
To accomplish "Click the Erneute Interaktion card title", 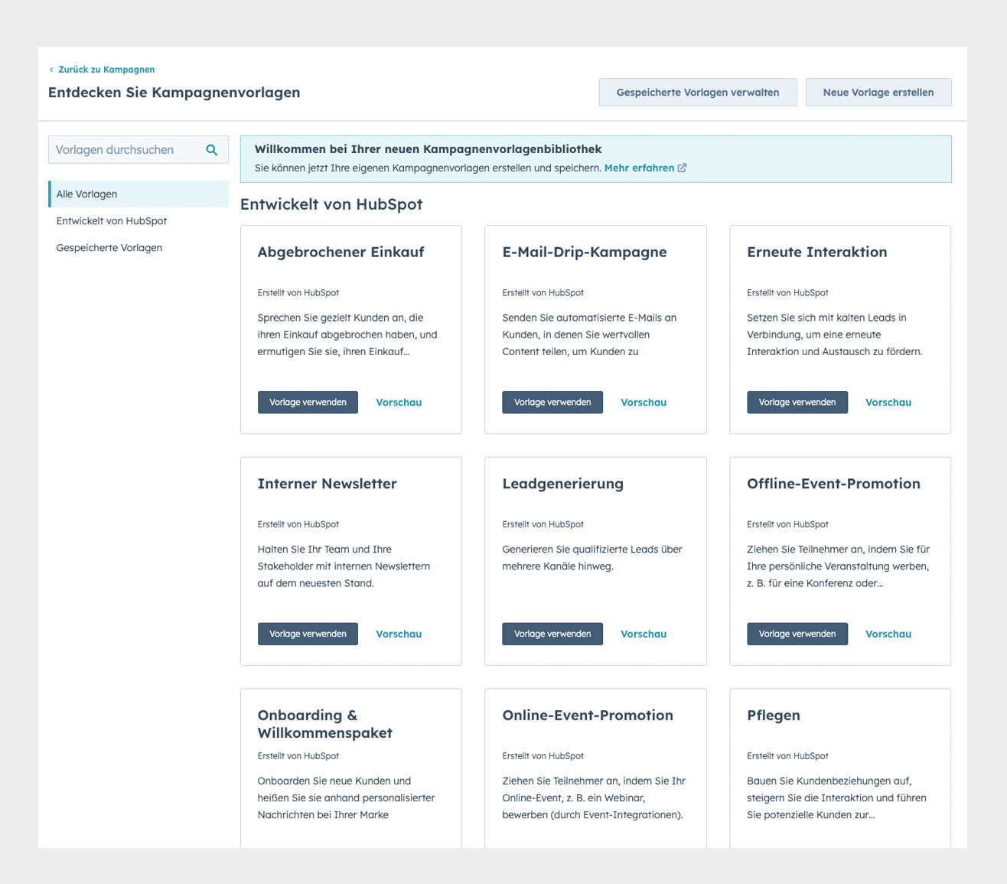I will coord(817,253).
